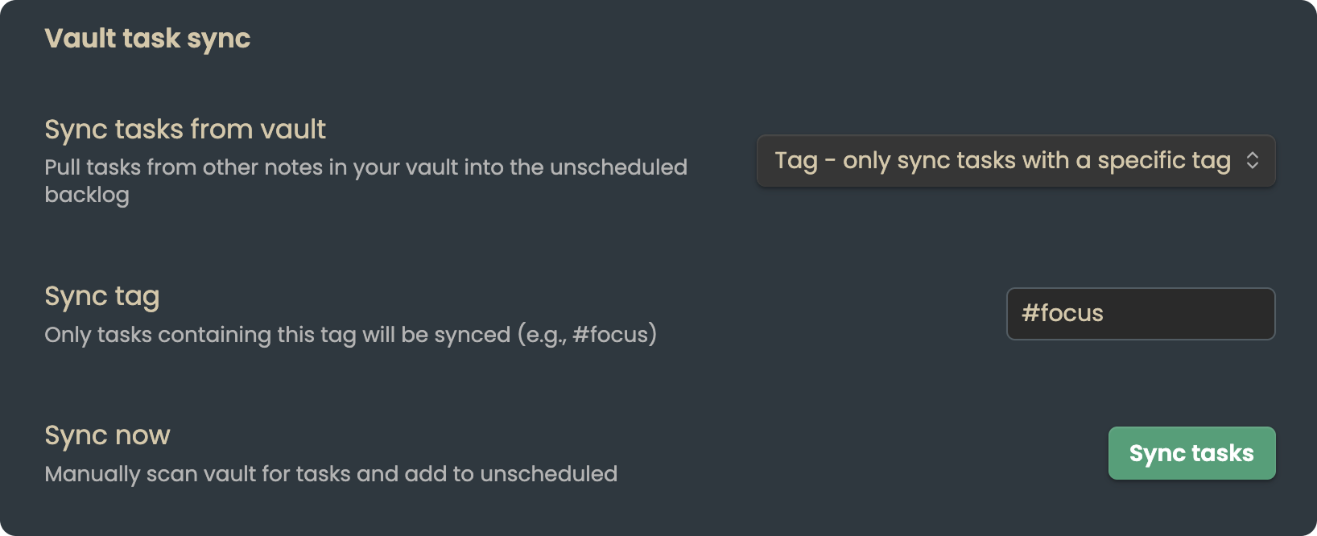The image size is (1317, 536).
Task: Trigger a manual vault scan via Sync tasks
Action: (x=1191, y=453)
